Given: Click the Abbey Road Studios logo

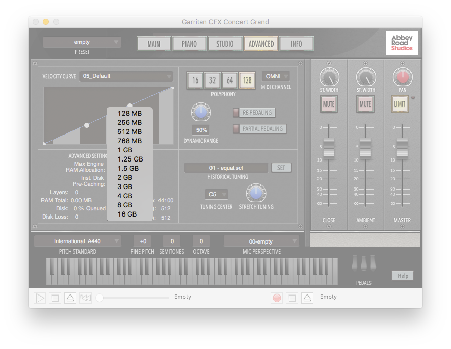Looking at the screenshot, I should coord(402,43).
